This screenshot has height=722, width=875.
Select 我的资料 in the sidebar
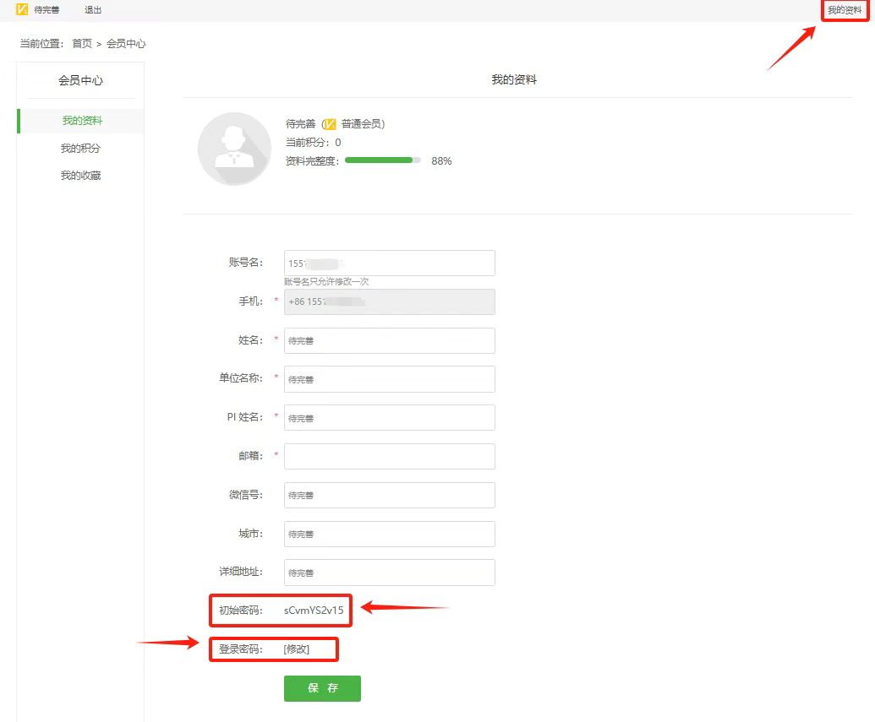coord(82,121)
